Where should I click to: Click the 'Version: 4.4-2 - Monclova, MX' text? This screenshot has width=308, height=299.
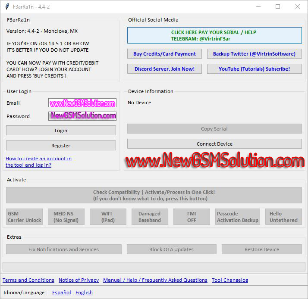point(42,31)
